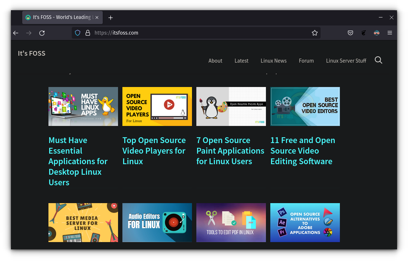Image resolution: width=408 pixels, height=261 pixels.
Task: Open the About menu item
Action: point(215,61)
